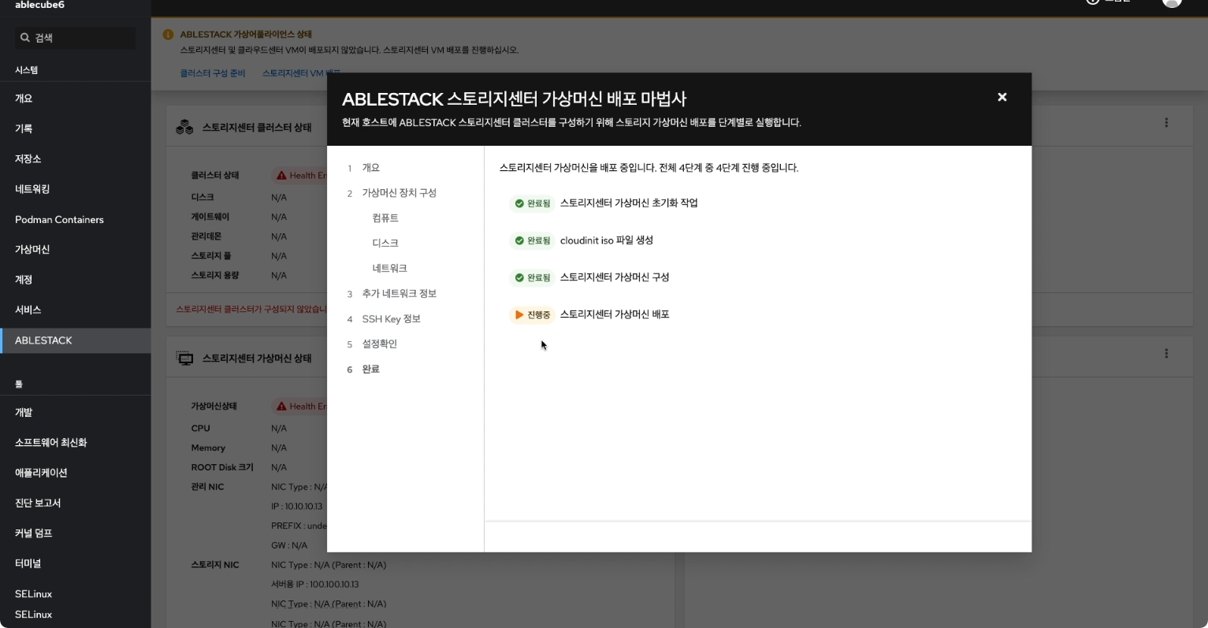Open Podman Containers in the sidebar
This screenshot has width=1208, height=628.
pos(75,220)
